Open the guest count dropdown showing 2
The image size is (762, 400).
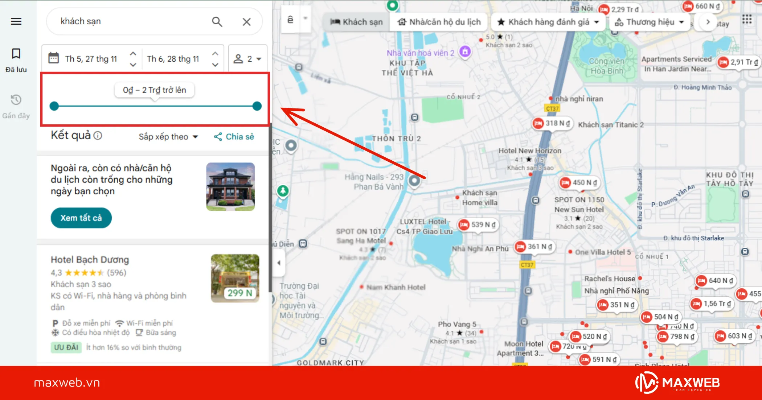click(248, 58)
